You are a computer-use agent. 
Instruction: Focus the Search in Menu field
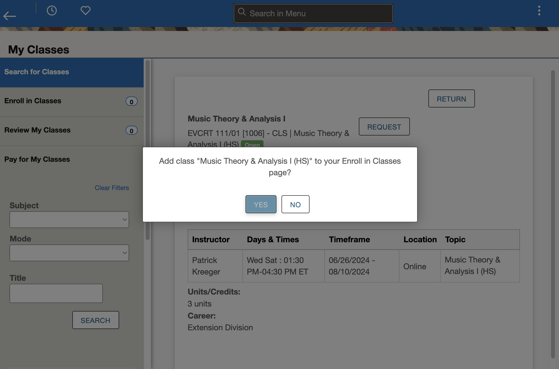click(313, 13)
